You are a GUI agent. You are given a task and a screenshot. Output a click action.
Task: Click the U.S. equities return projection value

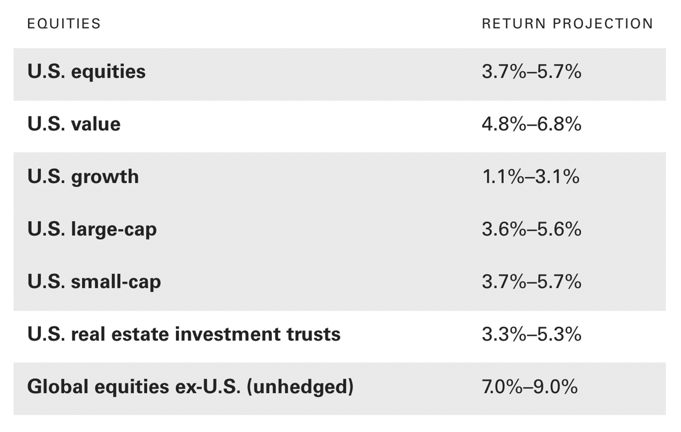[x=531, y=72]
